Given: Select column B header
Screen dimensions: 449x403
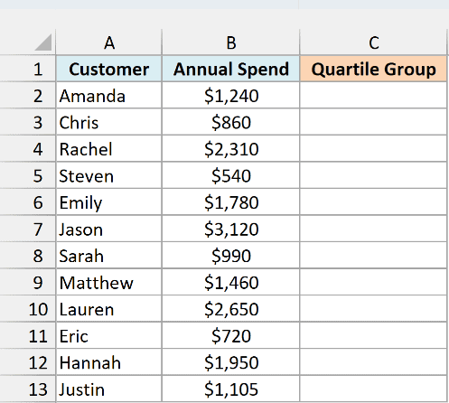Looking at the screenshot, I should 230,42.
